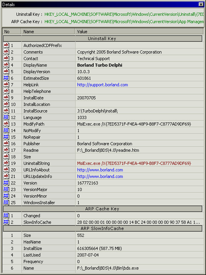Select the 2007-07-04 LastUsed value

(x=88, y=255)
